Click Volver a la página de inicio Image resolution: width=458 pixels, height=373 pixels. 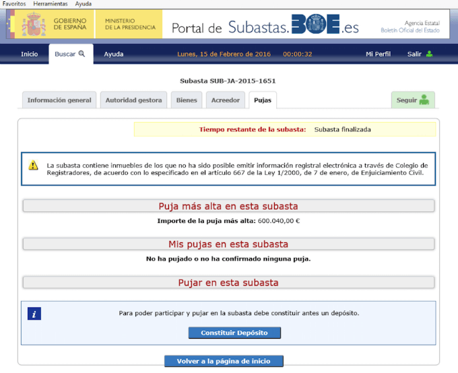coord(224,361)
